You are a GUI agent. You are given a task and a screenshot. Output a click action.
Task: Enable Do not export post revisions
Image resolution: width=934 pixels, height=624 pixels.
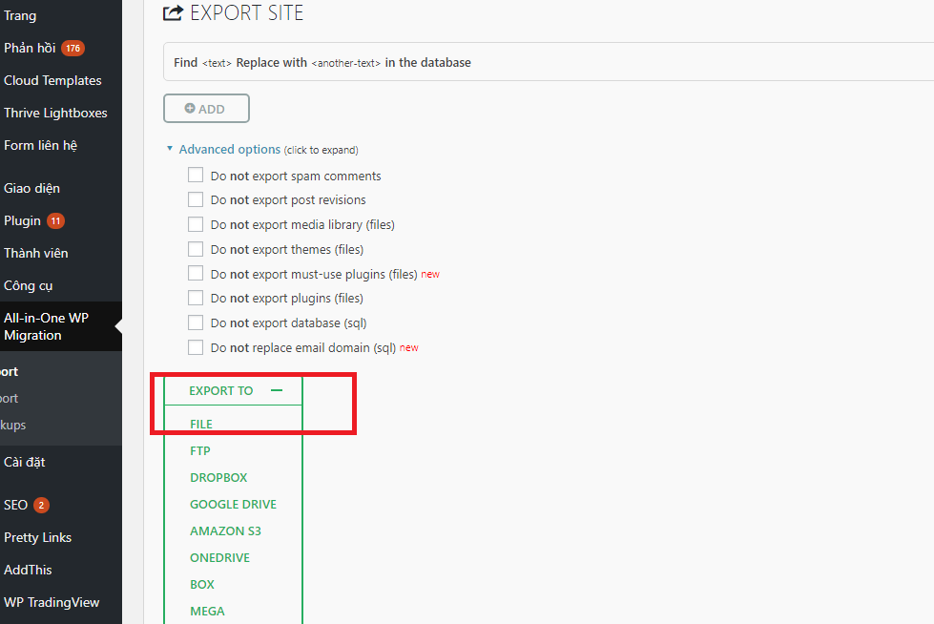[196, 199]
